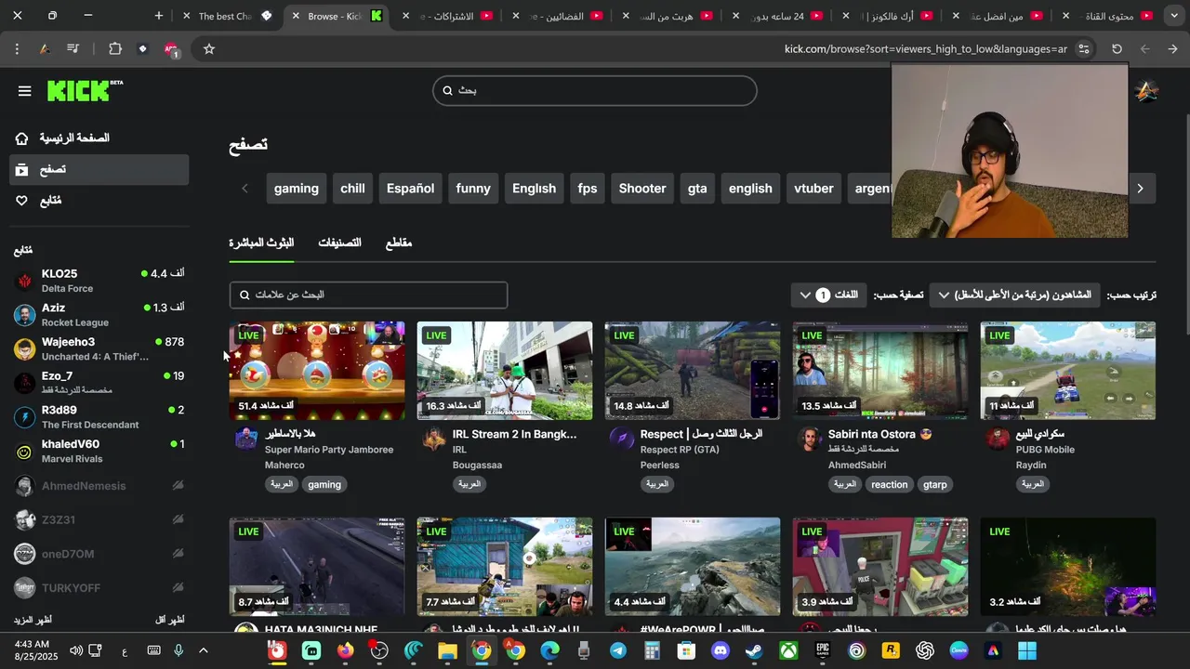Viewport: 1190px width, 669px height.
Task: Select the vtuber tag chip
Action: [813, 189]
